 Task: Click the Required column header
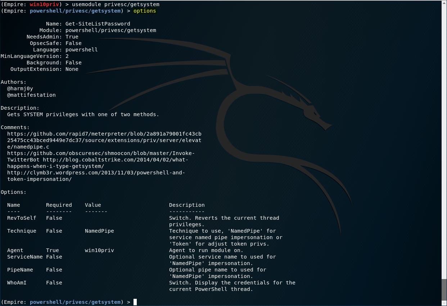[x=59, y=205]
